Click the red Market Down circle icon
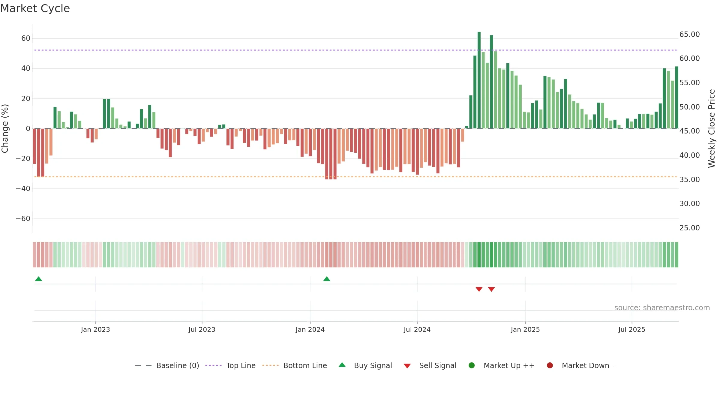 [x=550, y=365]
